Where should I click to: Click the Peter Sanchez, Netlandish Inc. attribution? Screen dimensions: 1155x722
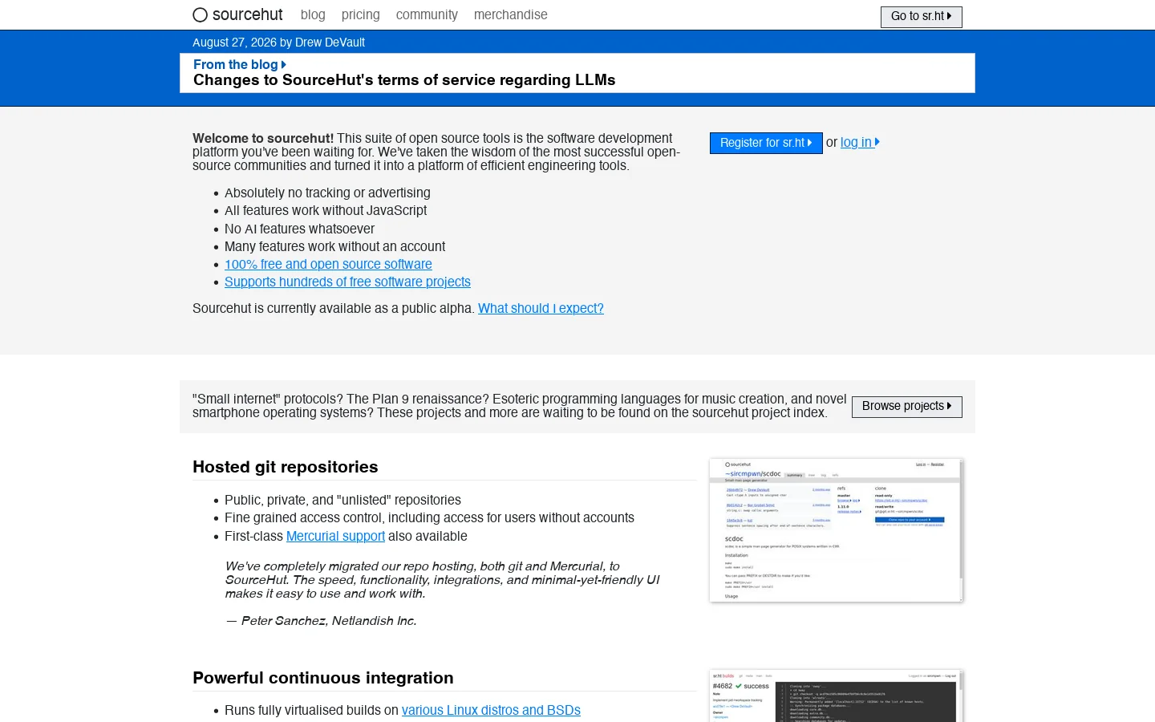(322, 621)
